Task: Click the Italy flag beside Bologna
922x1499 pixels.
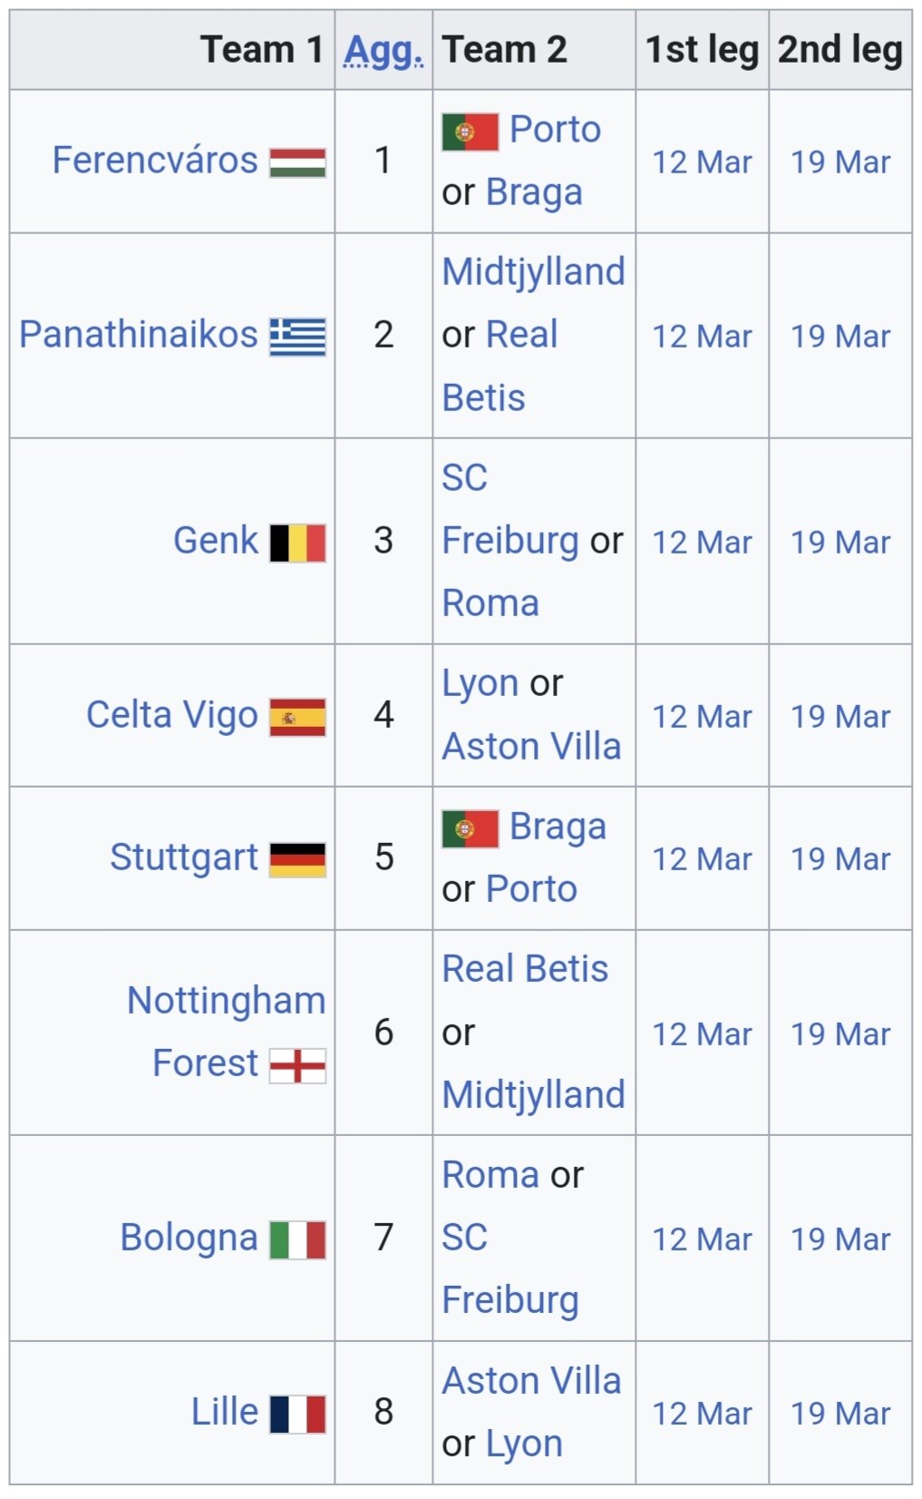Action: pyautogui.click(x=297, y=1239)
